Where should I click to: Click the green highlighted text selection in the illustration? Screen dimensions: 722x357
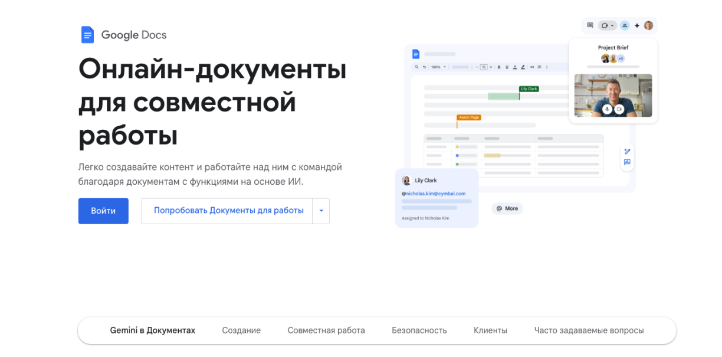coord(503,96)
